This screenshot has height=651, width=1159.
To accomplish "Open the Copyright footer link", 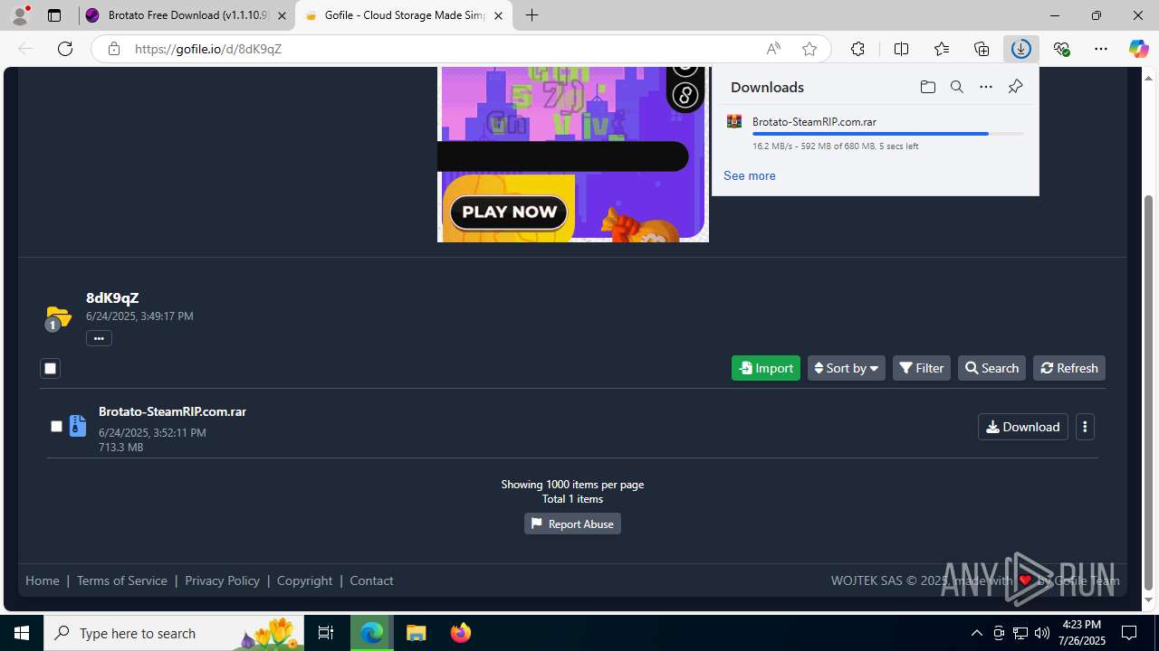I will pyautogui.click(x=304, y=580).
